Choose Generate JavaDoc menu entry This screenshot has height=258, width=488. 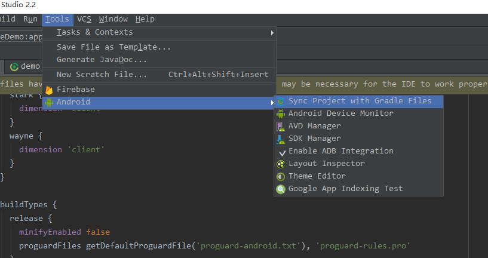tap(159, 60)
